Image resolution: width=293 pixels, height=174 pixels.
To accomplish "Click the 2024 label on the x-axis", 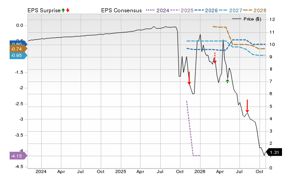I will (x=41, y=171).
